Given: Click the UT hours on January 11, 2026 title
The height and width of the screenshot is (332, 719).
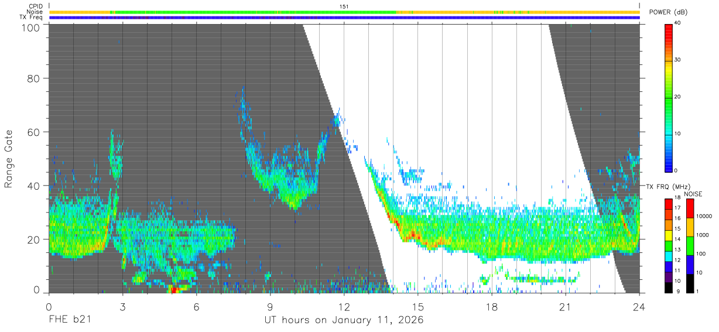Looking at the screenshot, I should 344,320.
